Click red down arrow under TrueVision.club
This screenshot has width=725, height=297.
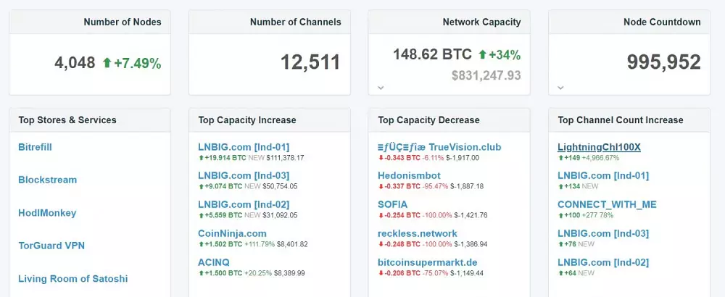[381, 157]
